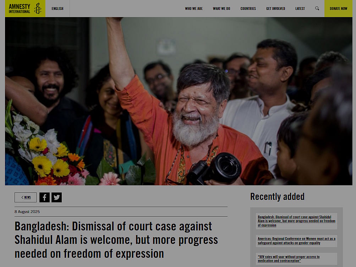
Task: Click the hero photo of the bearded photographer
Action: 179,101
